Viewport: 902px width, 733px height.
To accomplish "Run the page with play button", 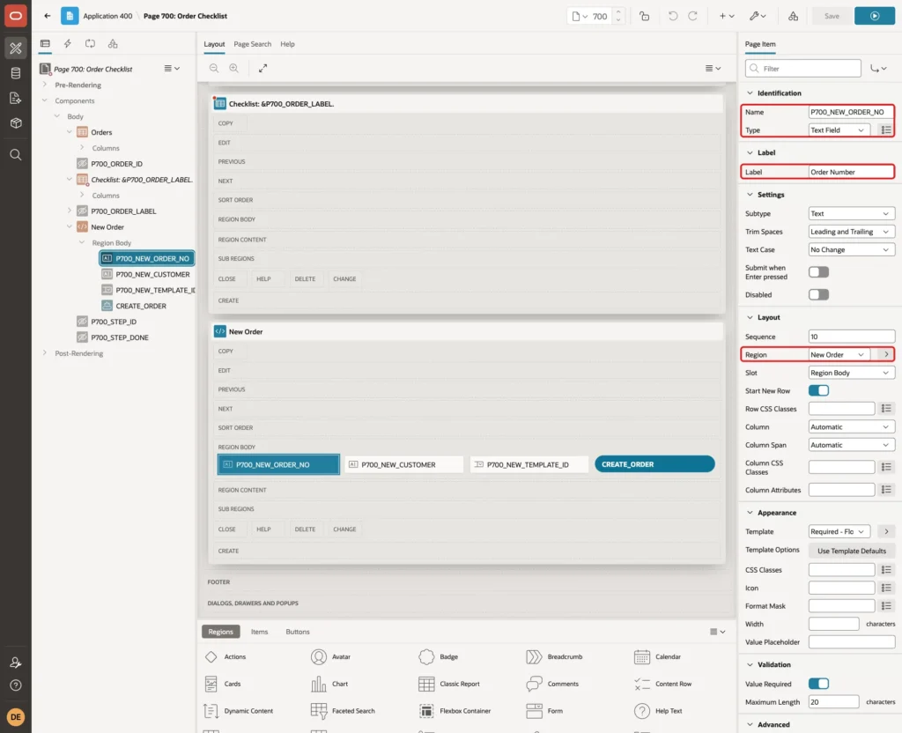I will coord(875,16).
